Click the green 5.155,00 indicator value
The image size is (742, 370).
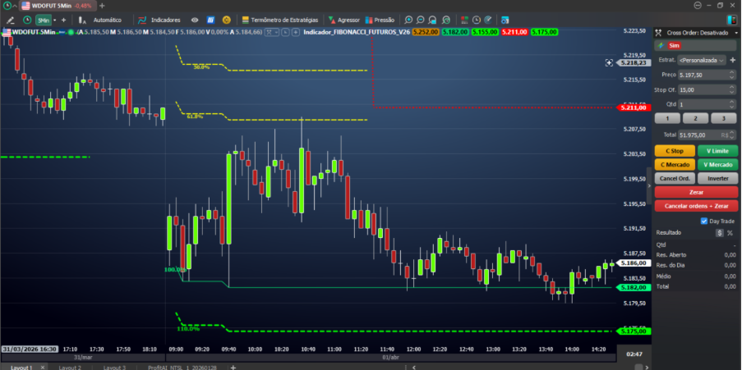[485, 32]
